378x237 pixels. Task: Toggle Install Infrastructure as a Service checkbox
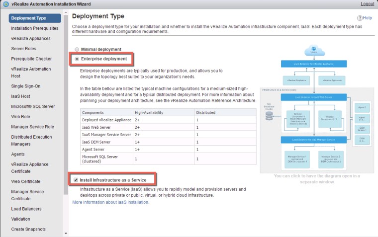pyautogui.click(x=75, y=179)
